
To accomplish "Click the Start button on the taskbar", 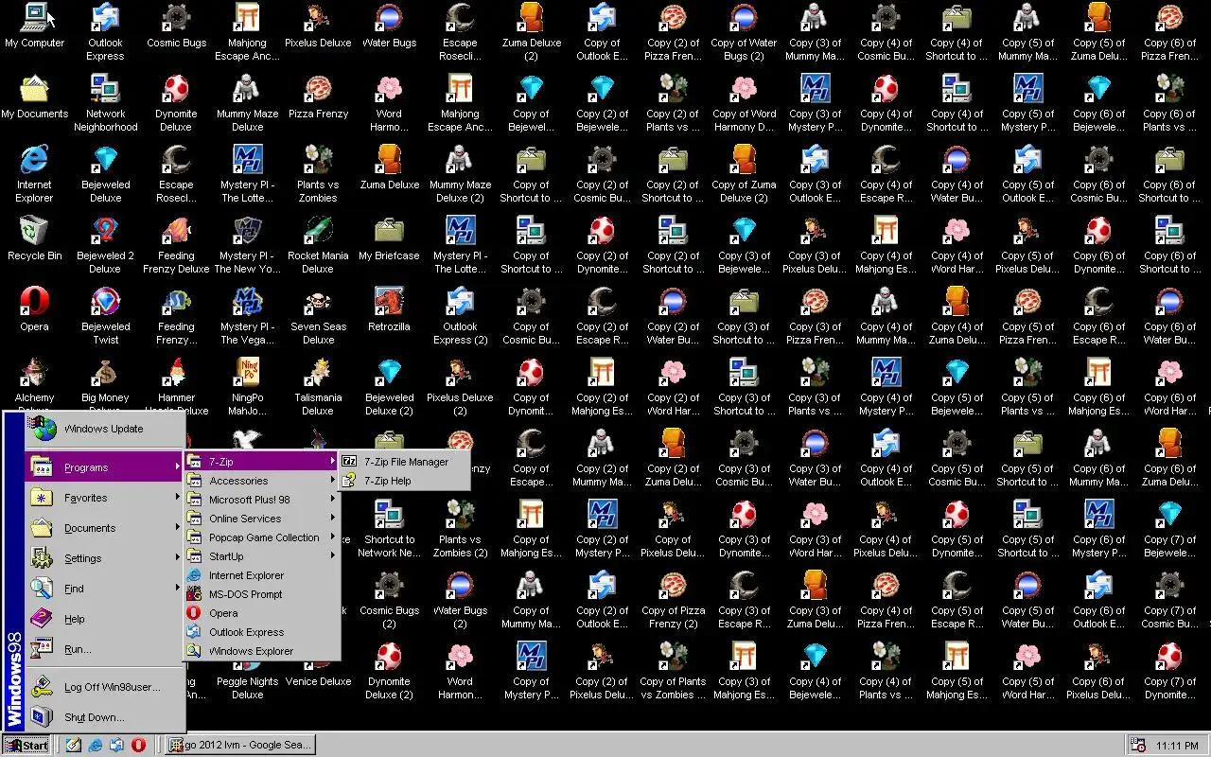I will 26,745.
